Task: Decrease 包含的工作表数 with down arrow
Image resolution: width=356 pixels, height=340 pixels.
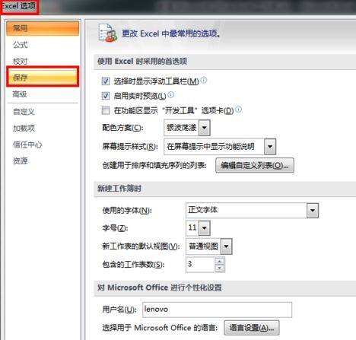Action: pyautogui.click(x=220, y=268)
